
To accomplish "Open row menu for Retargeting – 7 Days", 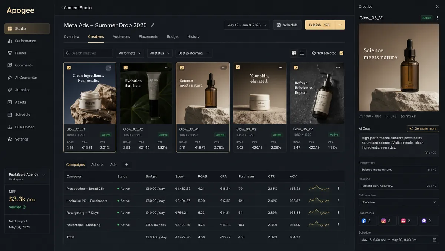I will 338,213.
